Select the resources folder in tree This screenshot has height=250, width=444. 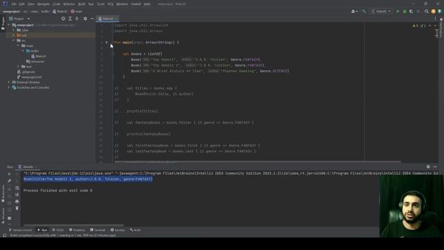click(x=35, y=62)
